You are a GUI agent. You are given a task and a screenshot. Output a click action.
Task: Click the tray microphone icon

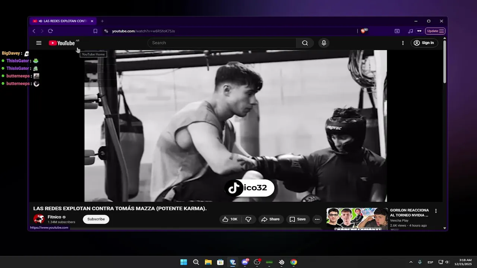coord(420,262)
